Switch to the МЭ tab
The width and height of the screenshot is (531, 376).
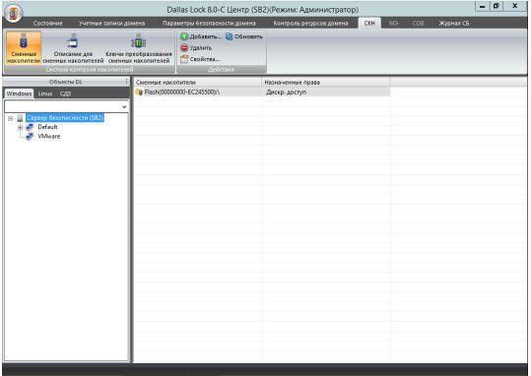click(x=393, y=24)
